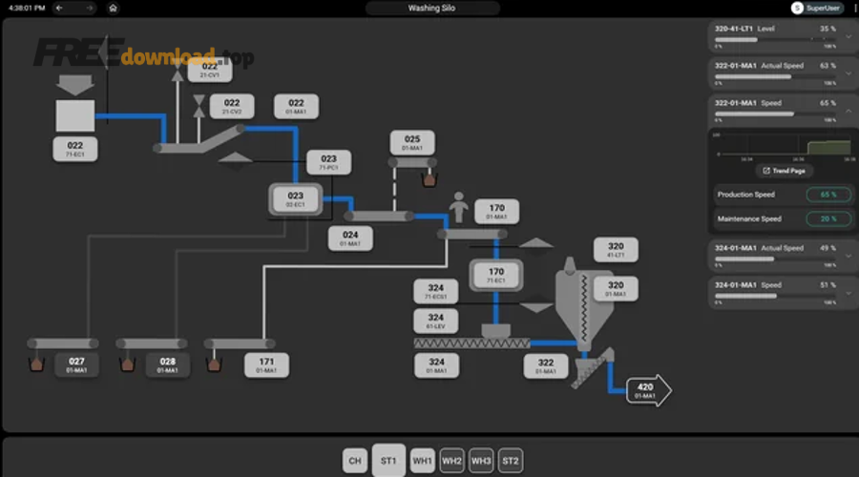Open the 320 41-LT1 device tag
Viewport: 859px width, 477px height.
[x=616, y=250]
